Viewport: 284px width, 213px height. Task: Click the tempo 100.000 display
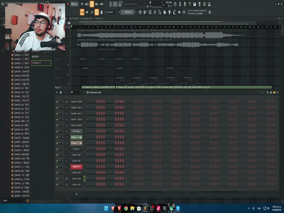click(x=74, y=4)
